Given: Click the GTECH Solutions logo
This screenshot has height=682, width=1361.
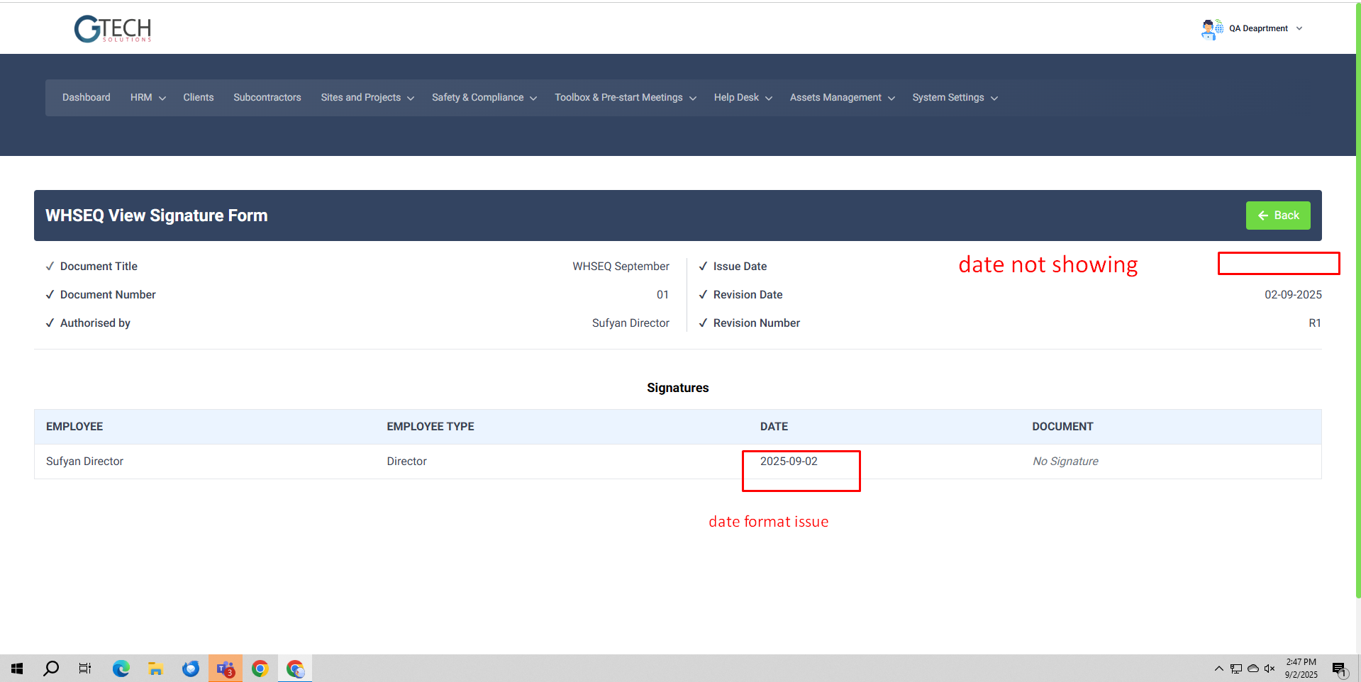Looking at the screenshot, I should [113, 29].
